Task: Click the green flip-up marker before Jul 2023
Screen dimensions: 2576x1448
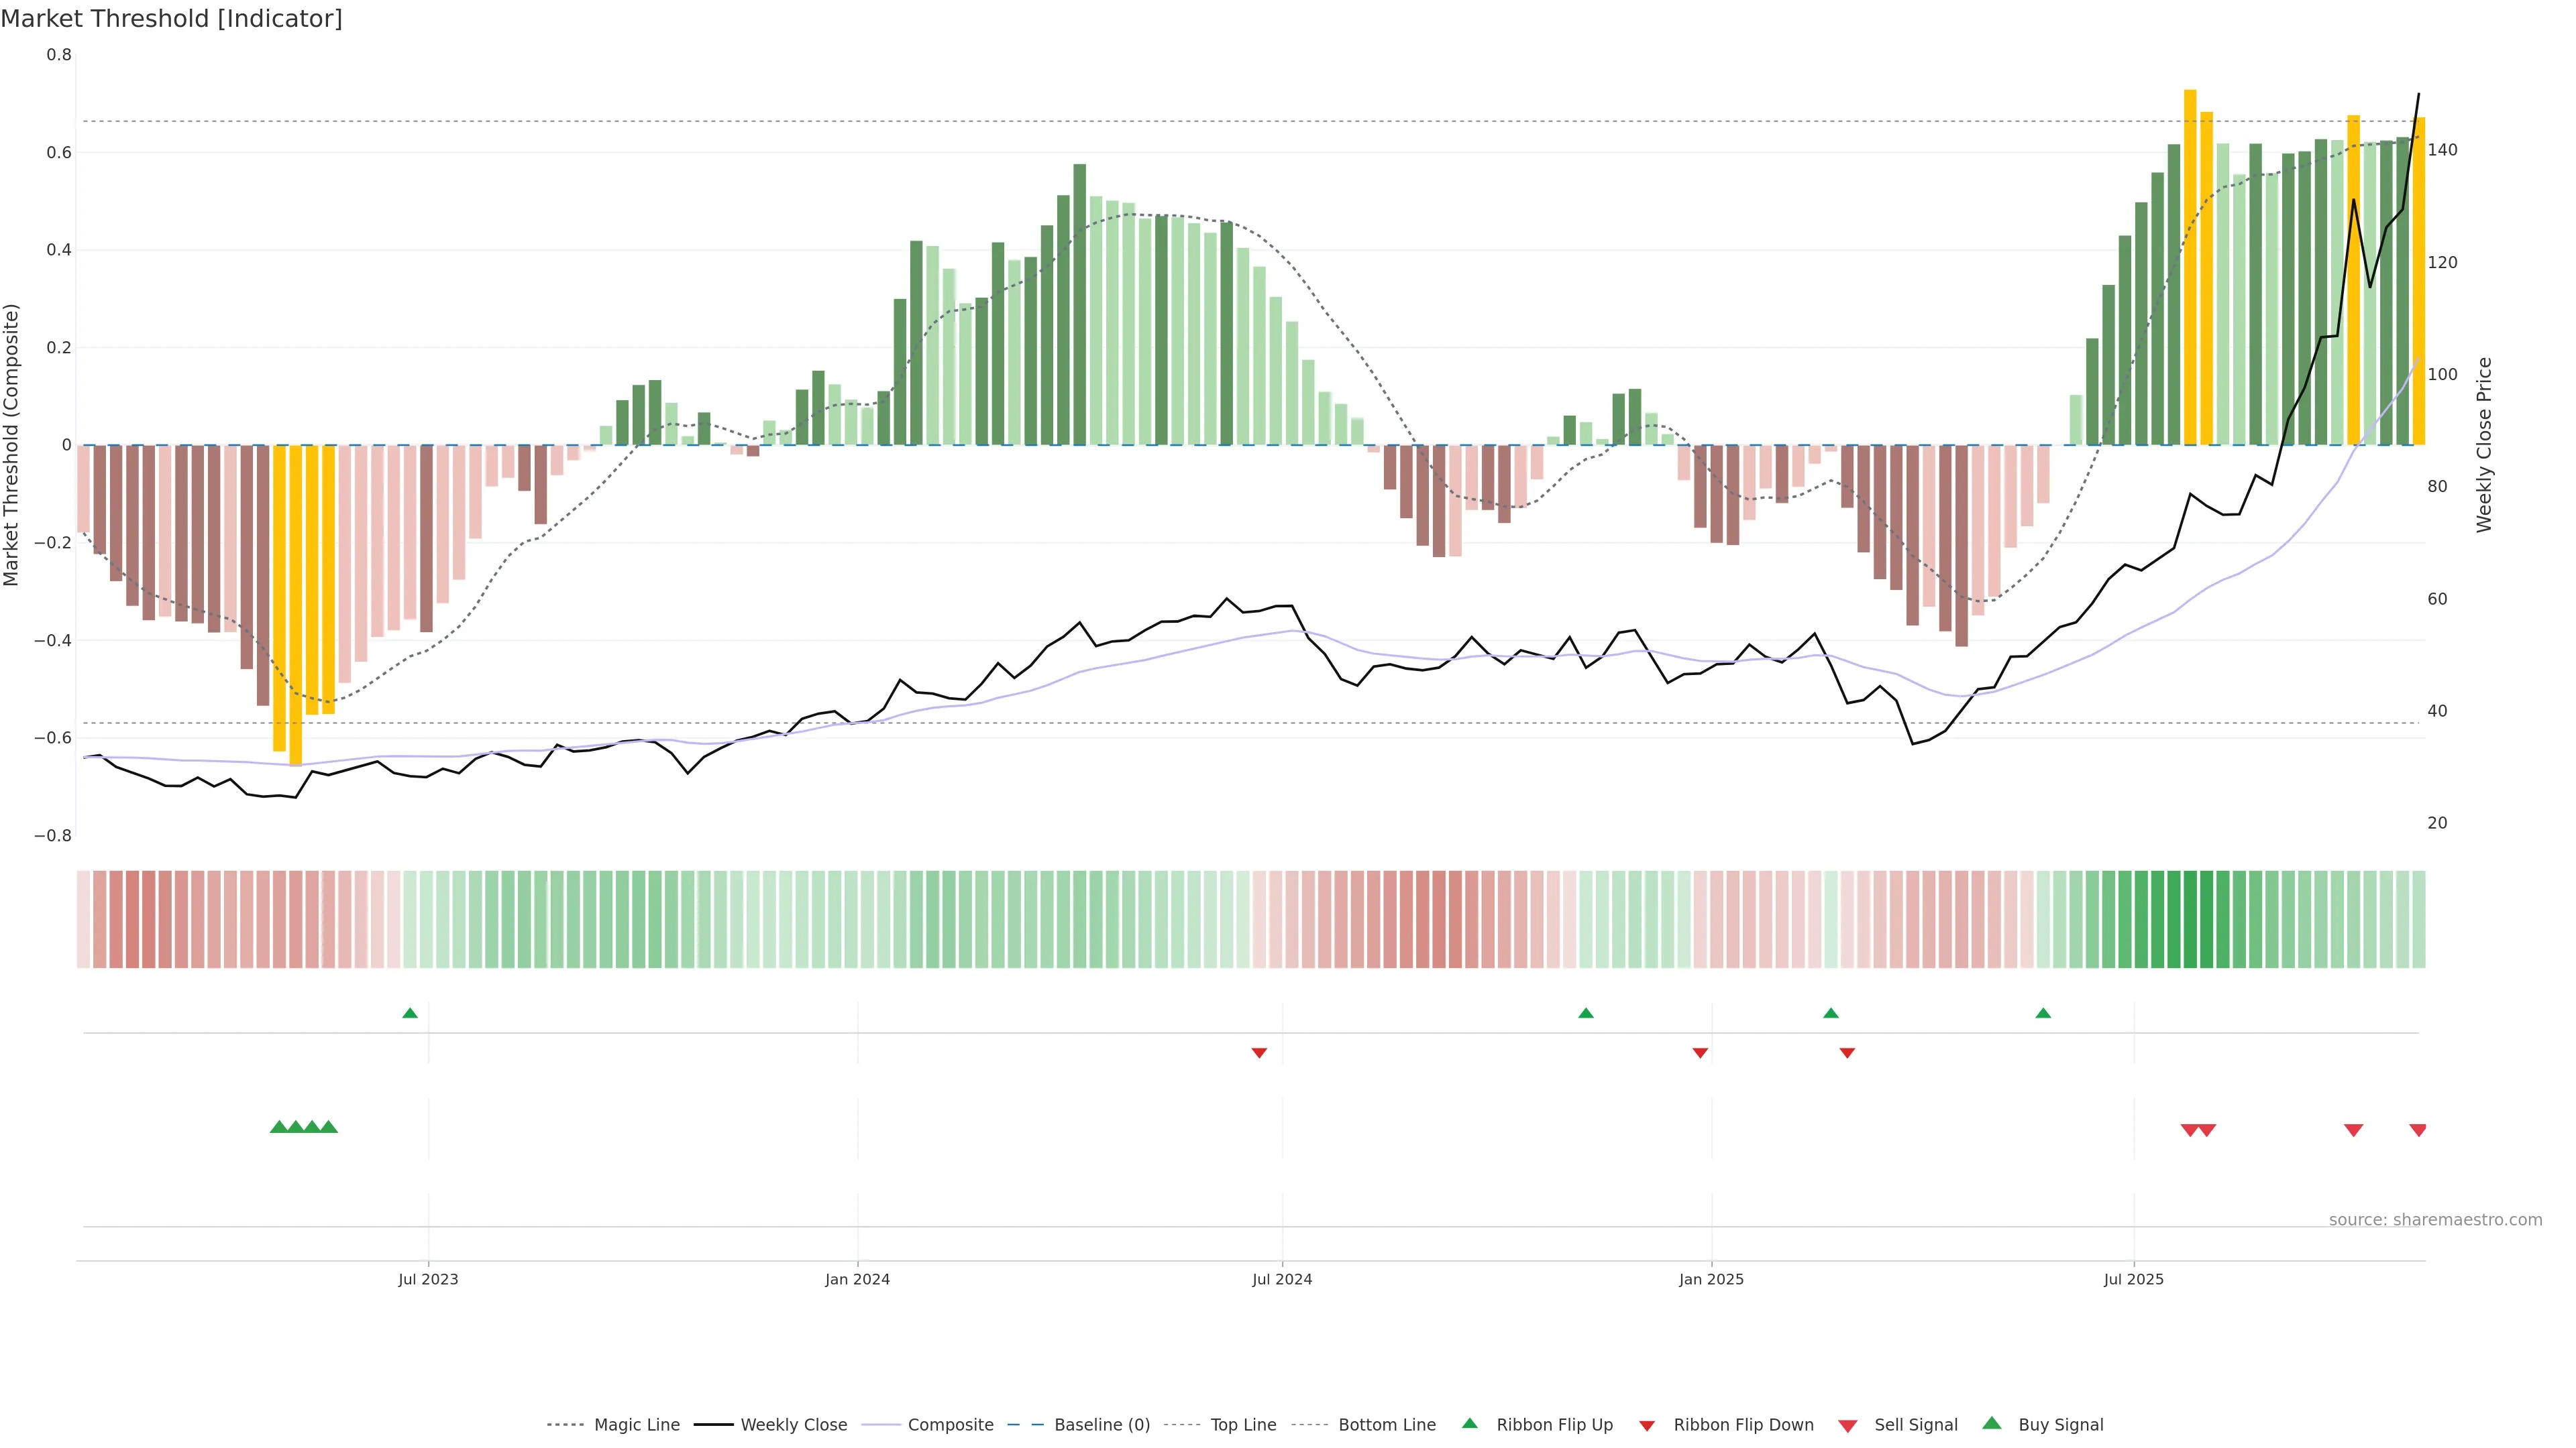Action: 410,1014
